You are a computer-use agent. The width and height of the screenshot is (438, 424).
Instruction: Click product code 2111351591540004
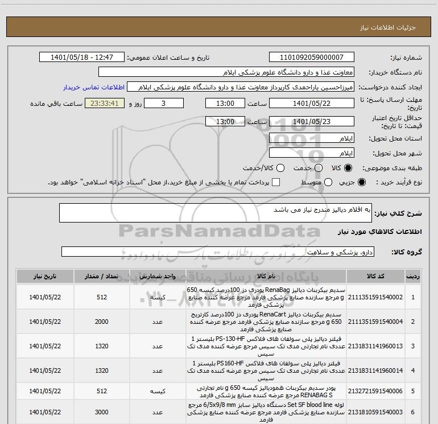(x=375, y=322)
